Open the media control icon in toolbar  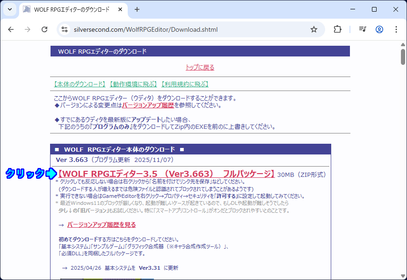tap(363, 29)
